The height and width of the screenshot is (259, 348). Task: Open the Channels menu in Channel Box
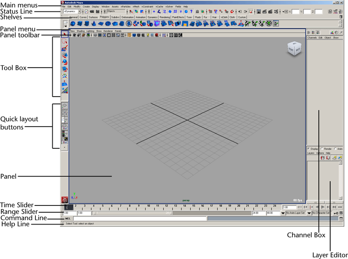312,38
